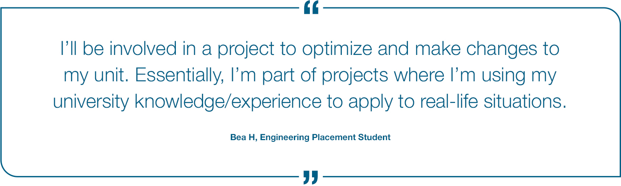Click the closing quotation mark icon
Image resolution: width=621 pixels, height=186 pixels.
pos(311,177)
